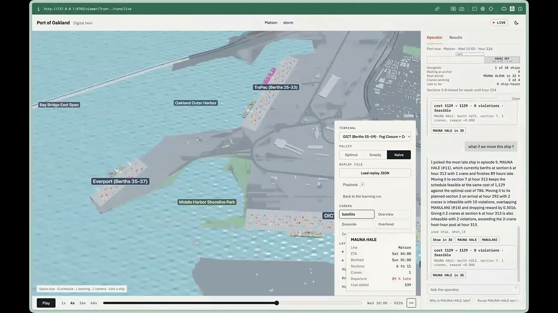Open the more options ellipsis button
Screen dimensions: 558x313
point(411,303)
